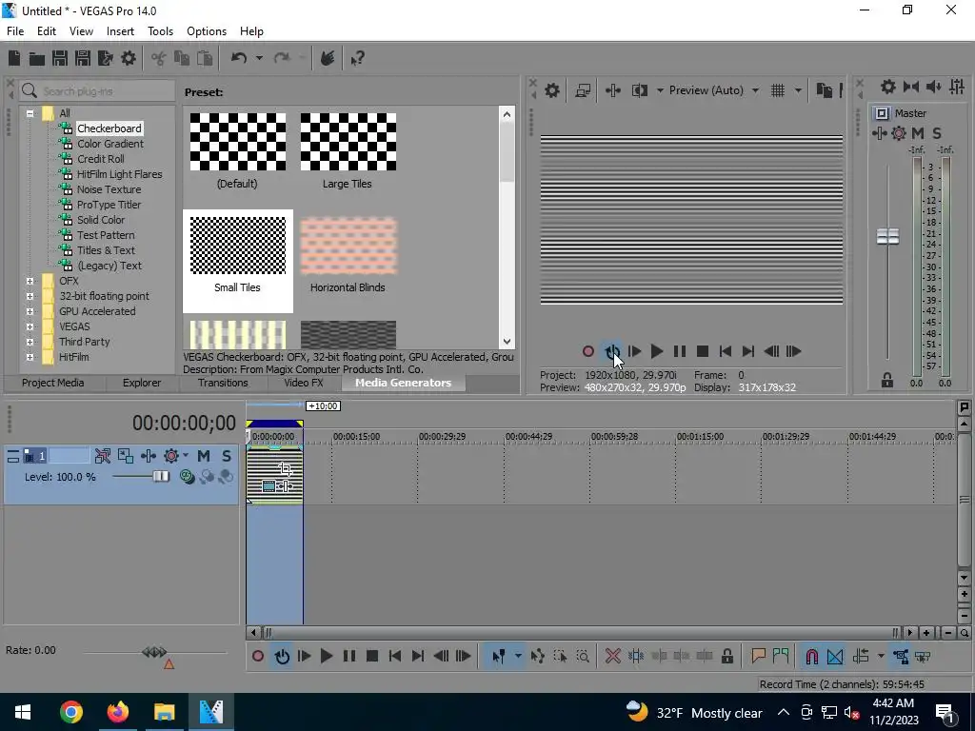Mute video track 1 with M button
Viewport: 975px width, 731px height.
tap(204, 456)
